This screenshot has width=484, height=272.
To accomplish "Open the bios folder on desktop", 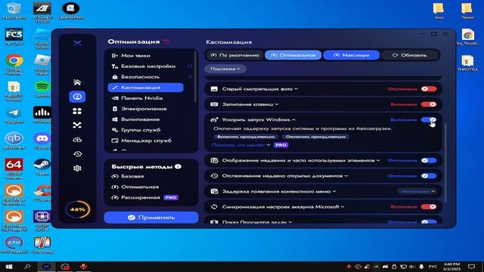I will 439,11.
